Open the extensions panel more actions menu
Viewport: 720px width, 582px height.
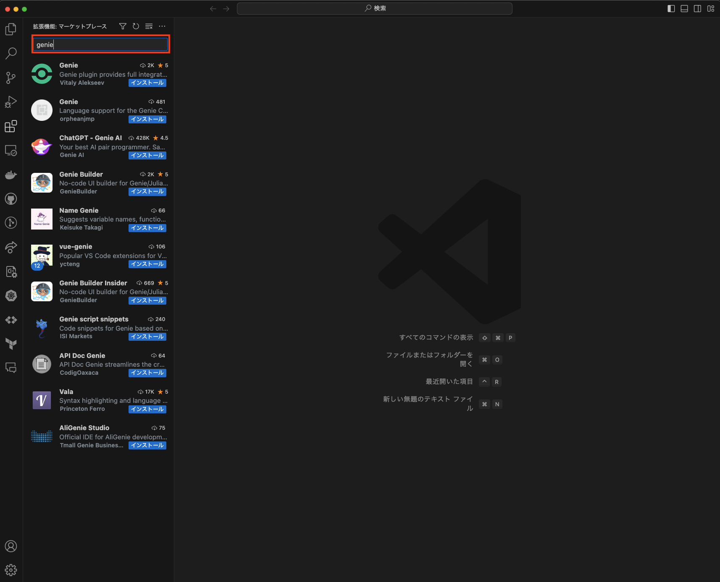[x=162, y=26]
